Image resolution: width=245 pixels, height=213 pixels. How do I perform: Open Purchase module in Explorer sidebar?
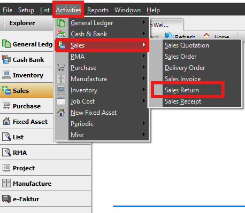point(27,106)
